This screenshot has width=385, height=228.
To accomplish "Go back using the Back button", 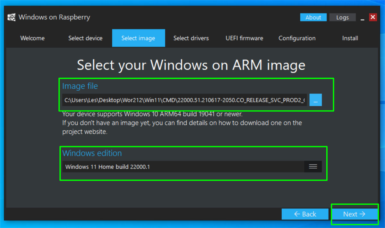I will pos(305,214).
